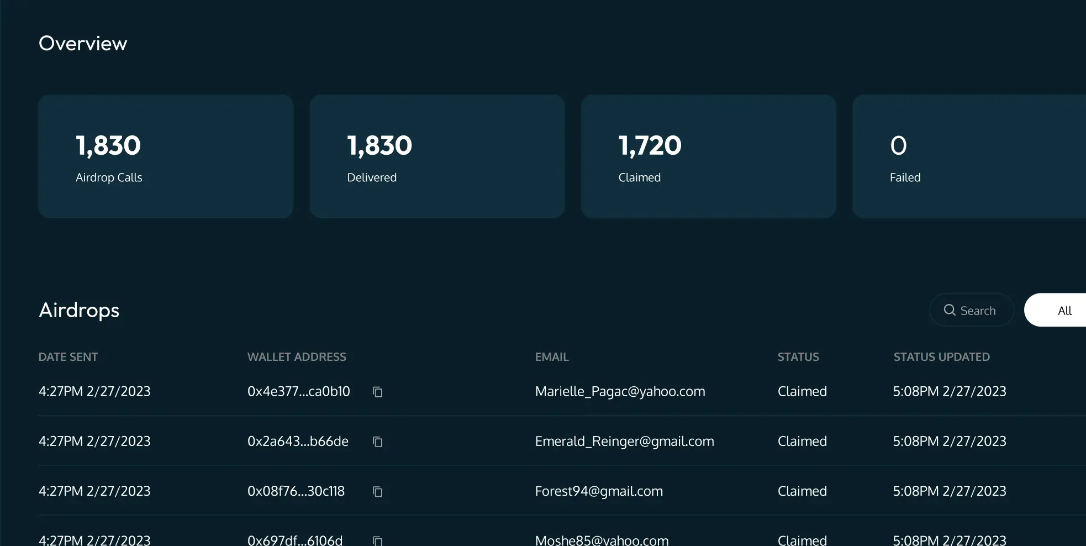Image resolution: width=1086 pixels, height=546 pixels.
Task: Open the Delivered overview card
Action: [x=437, y=156]
